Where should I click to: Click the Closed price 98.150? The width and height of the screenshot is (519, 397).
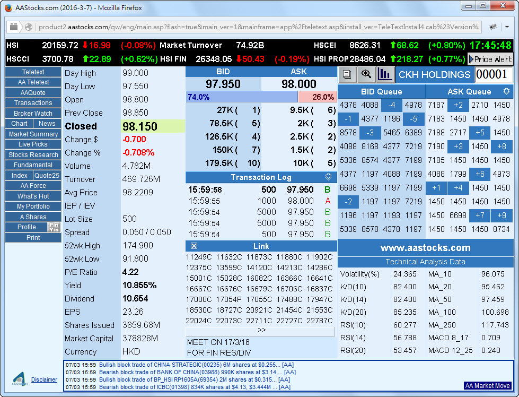tap(140, 126)
